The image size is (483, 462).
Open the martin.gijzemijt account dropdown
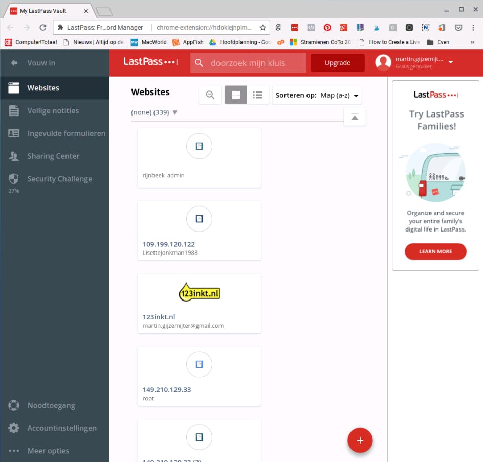(451, 62)
